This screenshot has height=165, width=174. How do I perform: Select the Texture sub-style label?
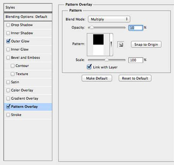pos(22,74)
